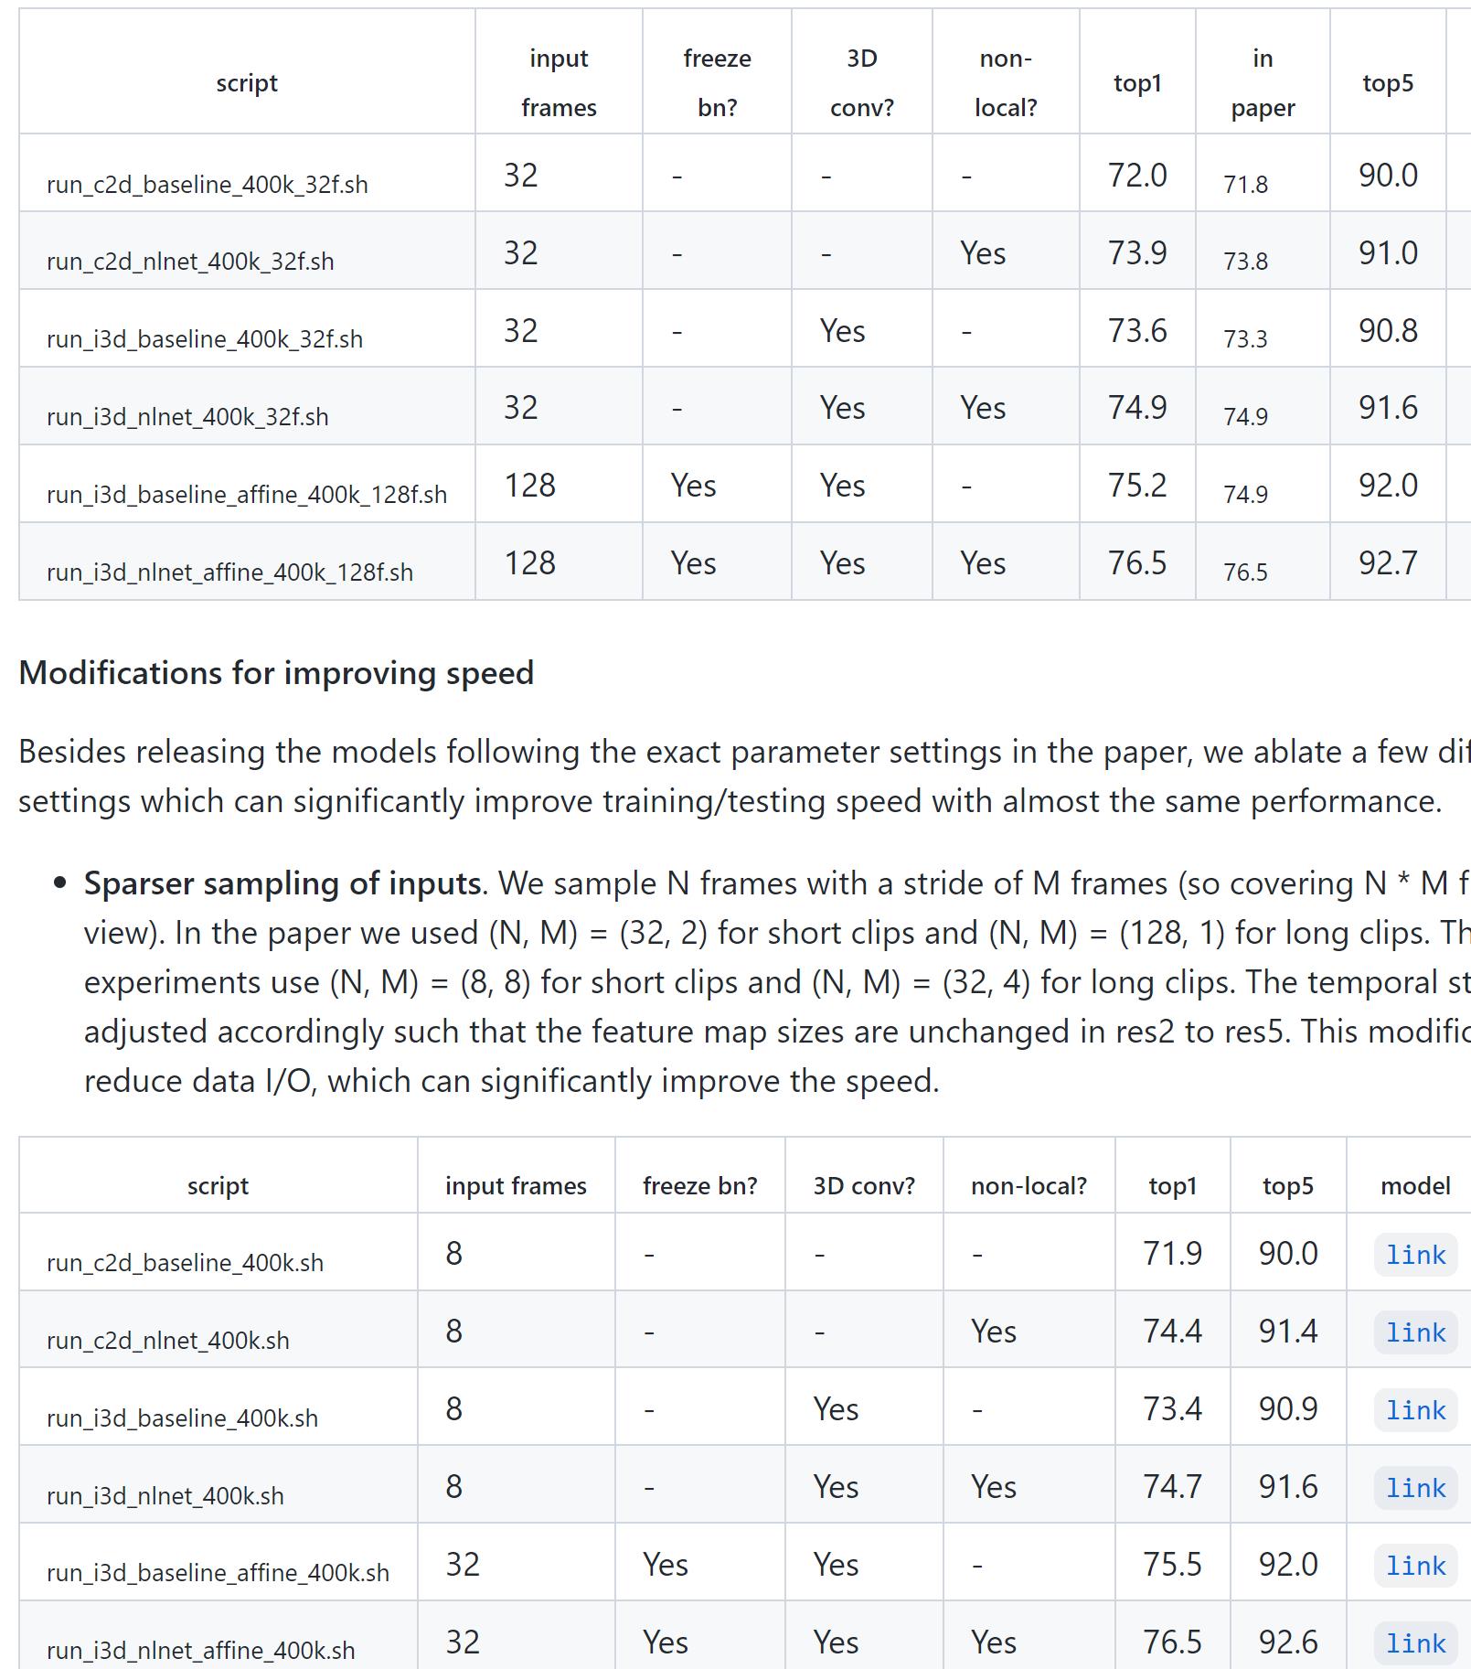Click the run_i3d_baseline_affine_400k_128f.sh script cell
Viewport: 1471px width, 1669px height.
(x=247, y=495)
